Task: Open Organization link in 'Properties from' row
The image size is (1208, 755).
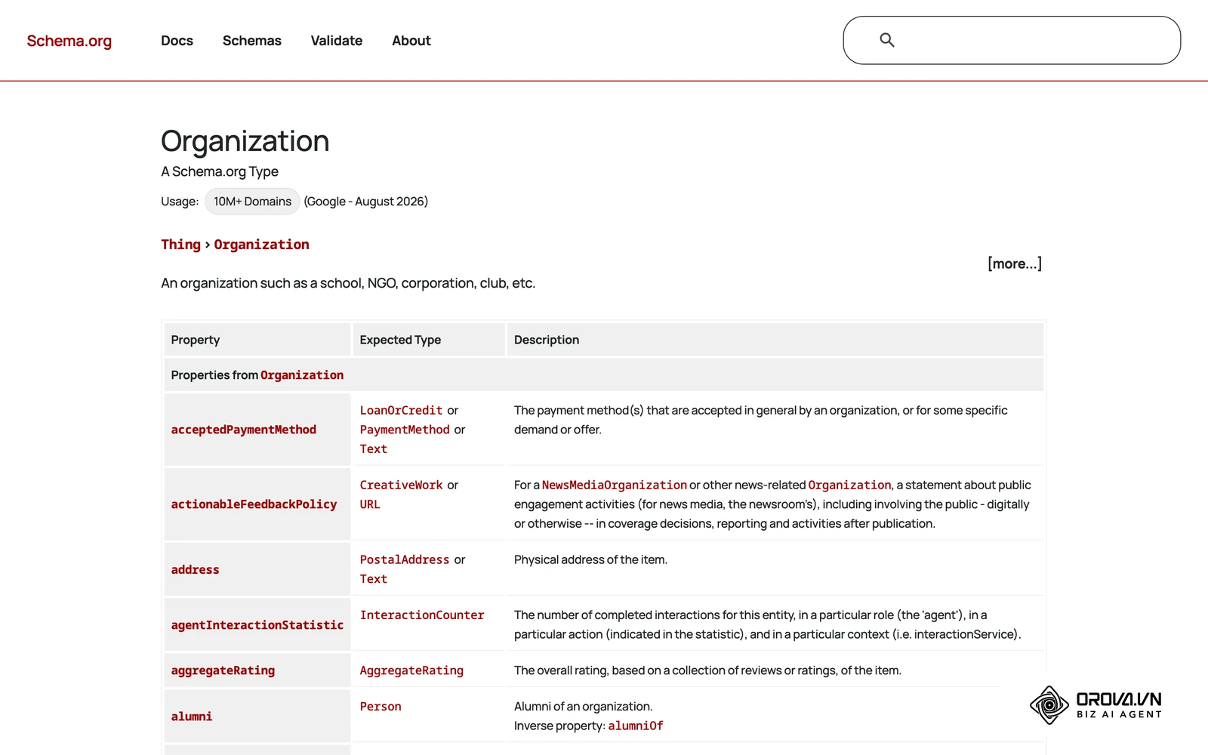Action: pyautogui.click(x=302, y=375)
